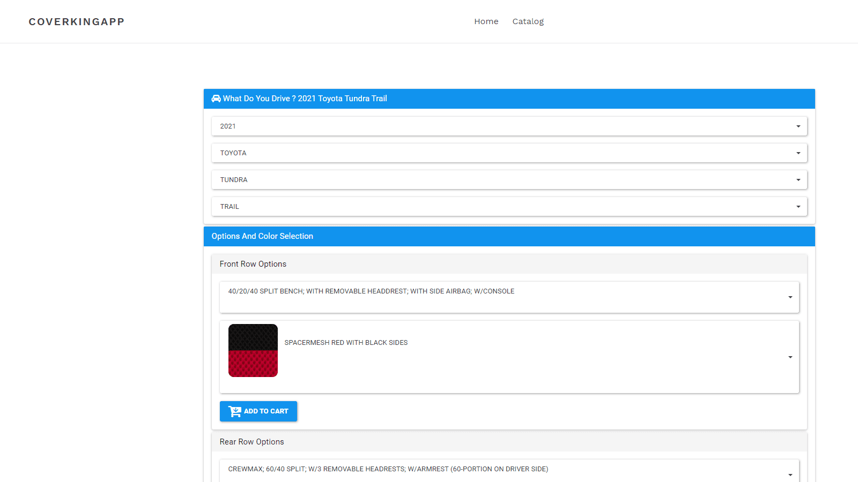Click the Options And Color Selection header
The height and width of the screenshot is (482, 858).
point(262,236)
